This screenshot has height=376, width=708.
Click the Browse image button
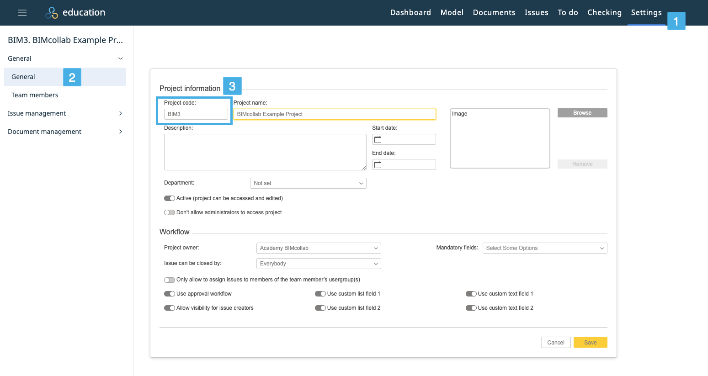(x=582, y=113)
